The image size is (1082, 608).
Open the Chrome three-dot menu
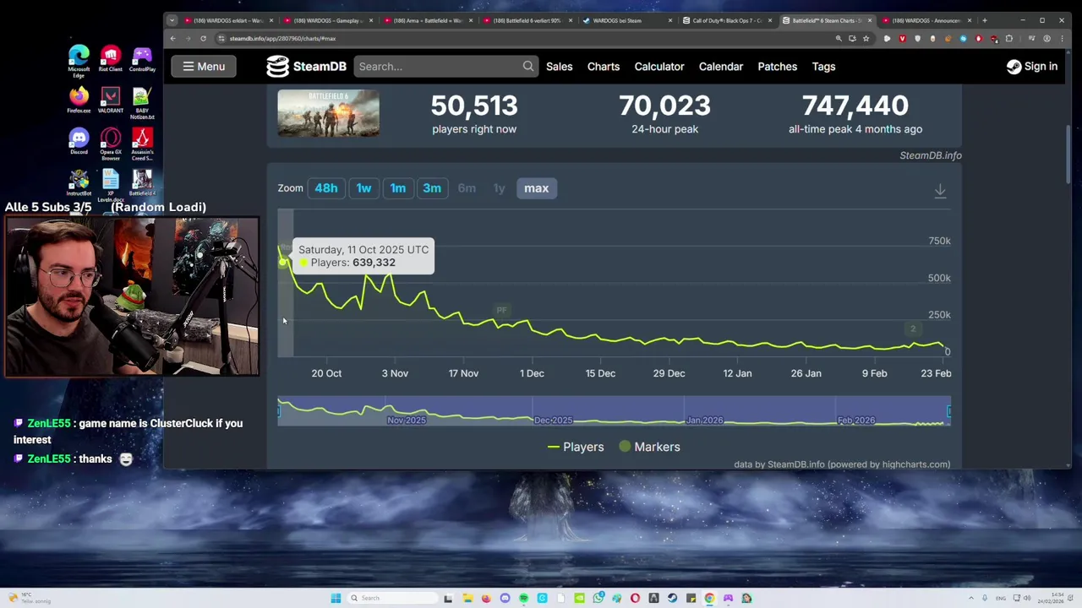click(1062, 39)
